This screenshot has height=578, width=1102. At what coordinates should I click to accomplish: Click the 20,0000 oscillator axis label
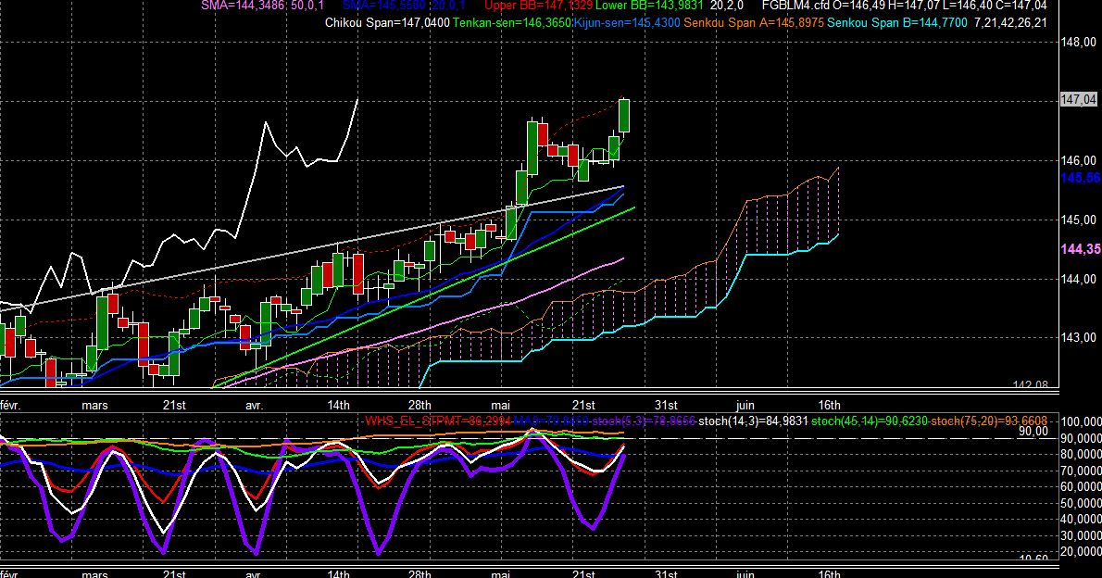coord(1081,552)
